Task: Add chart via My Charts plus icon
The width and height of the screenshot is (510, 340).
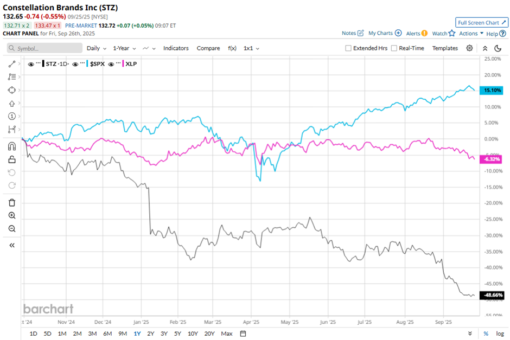Action: (x=398, y=33)
